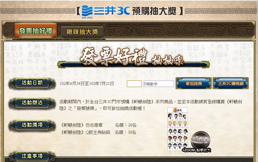Open the 三井3C購物網 shopping site button
This screenshot has height=162, width=258.
pyautogui.click(x=231, y=83)
